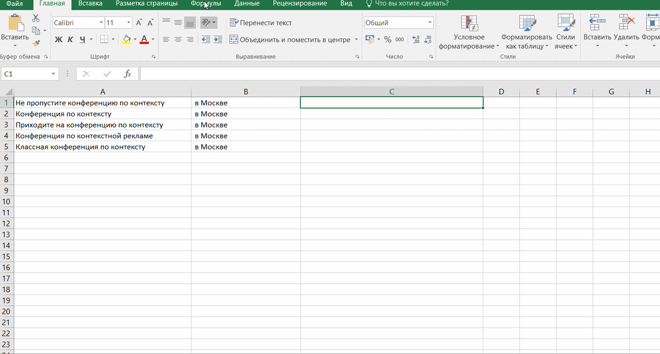The image size is (660, 354).
Task: Center cell text horizontally
Action: pos(178,40)
